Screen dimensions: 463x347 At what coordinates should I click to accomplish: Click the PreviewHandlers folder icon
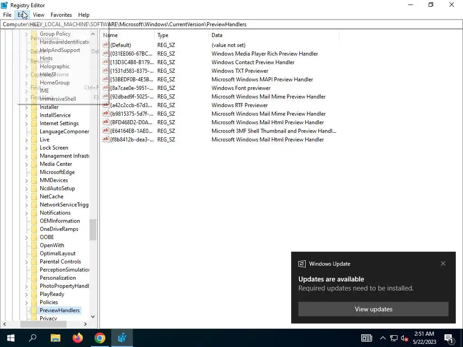(34, 310)
